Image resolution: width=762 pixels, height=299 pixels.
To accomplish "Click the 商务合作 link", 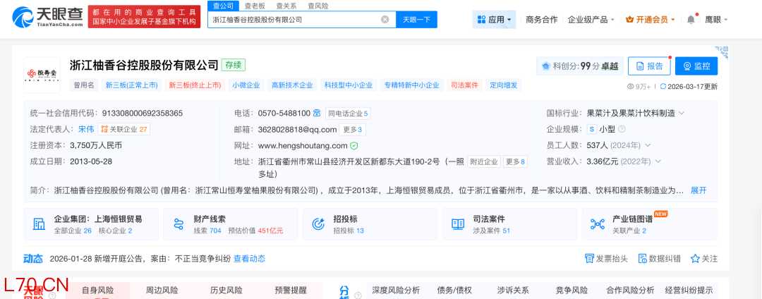I will point(541,20).
